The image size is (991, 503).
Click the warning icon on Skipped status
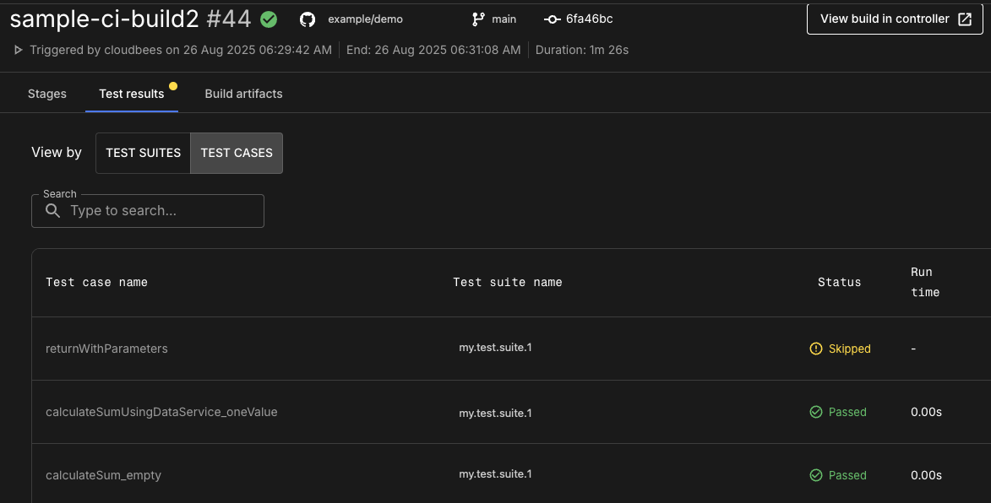815,349
